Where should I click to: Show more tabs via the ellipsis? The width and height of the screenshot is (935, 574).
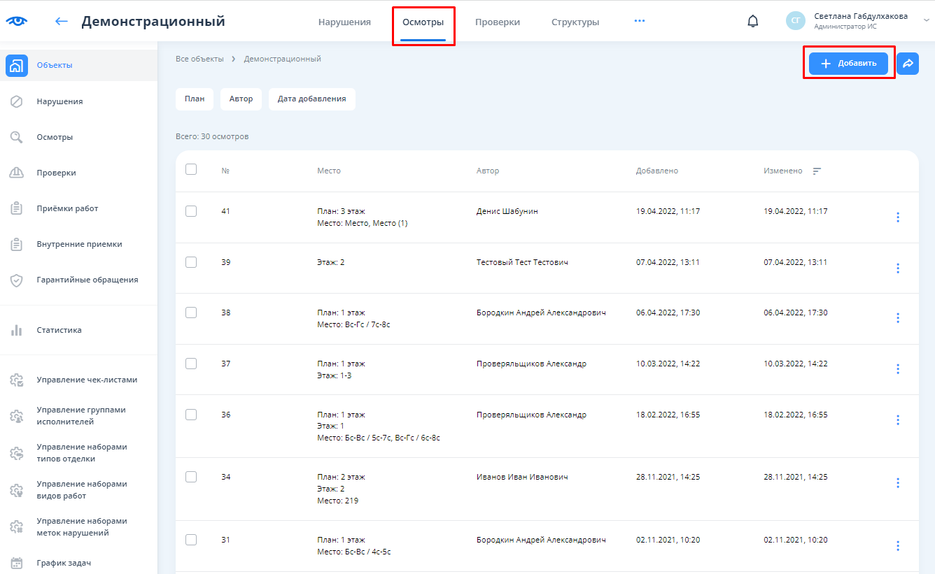pos(639,21)
